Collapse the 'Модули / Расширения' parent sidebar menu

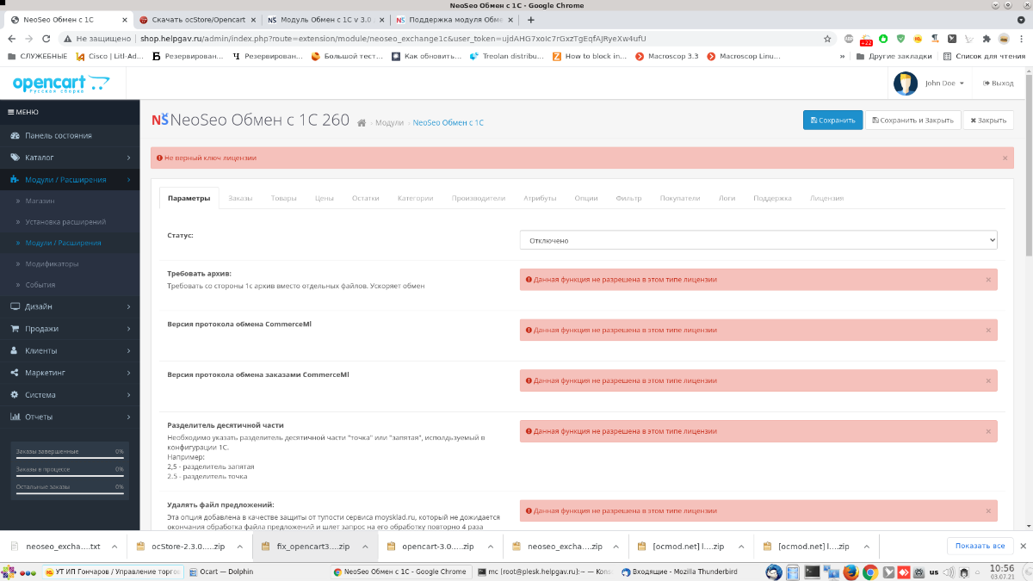click(x=70, y=180)
